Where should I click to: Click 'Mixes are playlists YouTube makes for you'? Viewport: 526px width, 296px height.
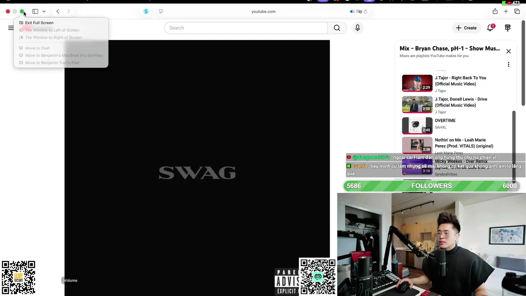pos(434,56)
